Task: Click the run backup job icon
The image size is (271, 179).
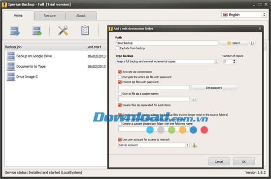Action: pyautogui.click(x=37, y=31)
